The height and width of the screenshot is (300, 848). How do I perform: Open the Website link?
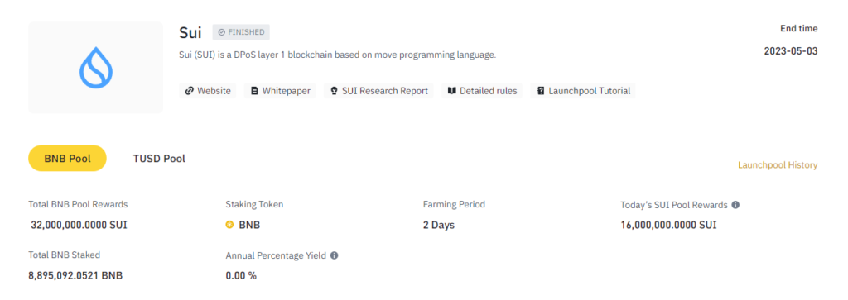[208, 91]
